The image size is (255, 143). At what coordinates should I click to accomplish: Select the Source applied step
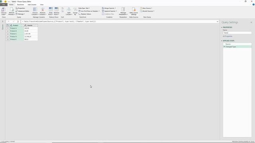pyautogui.click(x=237, y=44)
